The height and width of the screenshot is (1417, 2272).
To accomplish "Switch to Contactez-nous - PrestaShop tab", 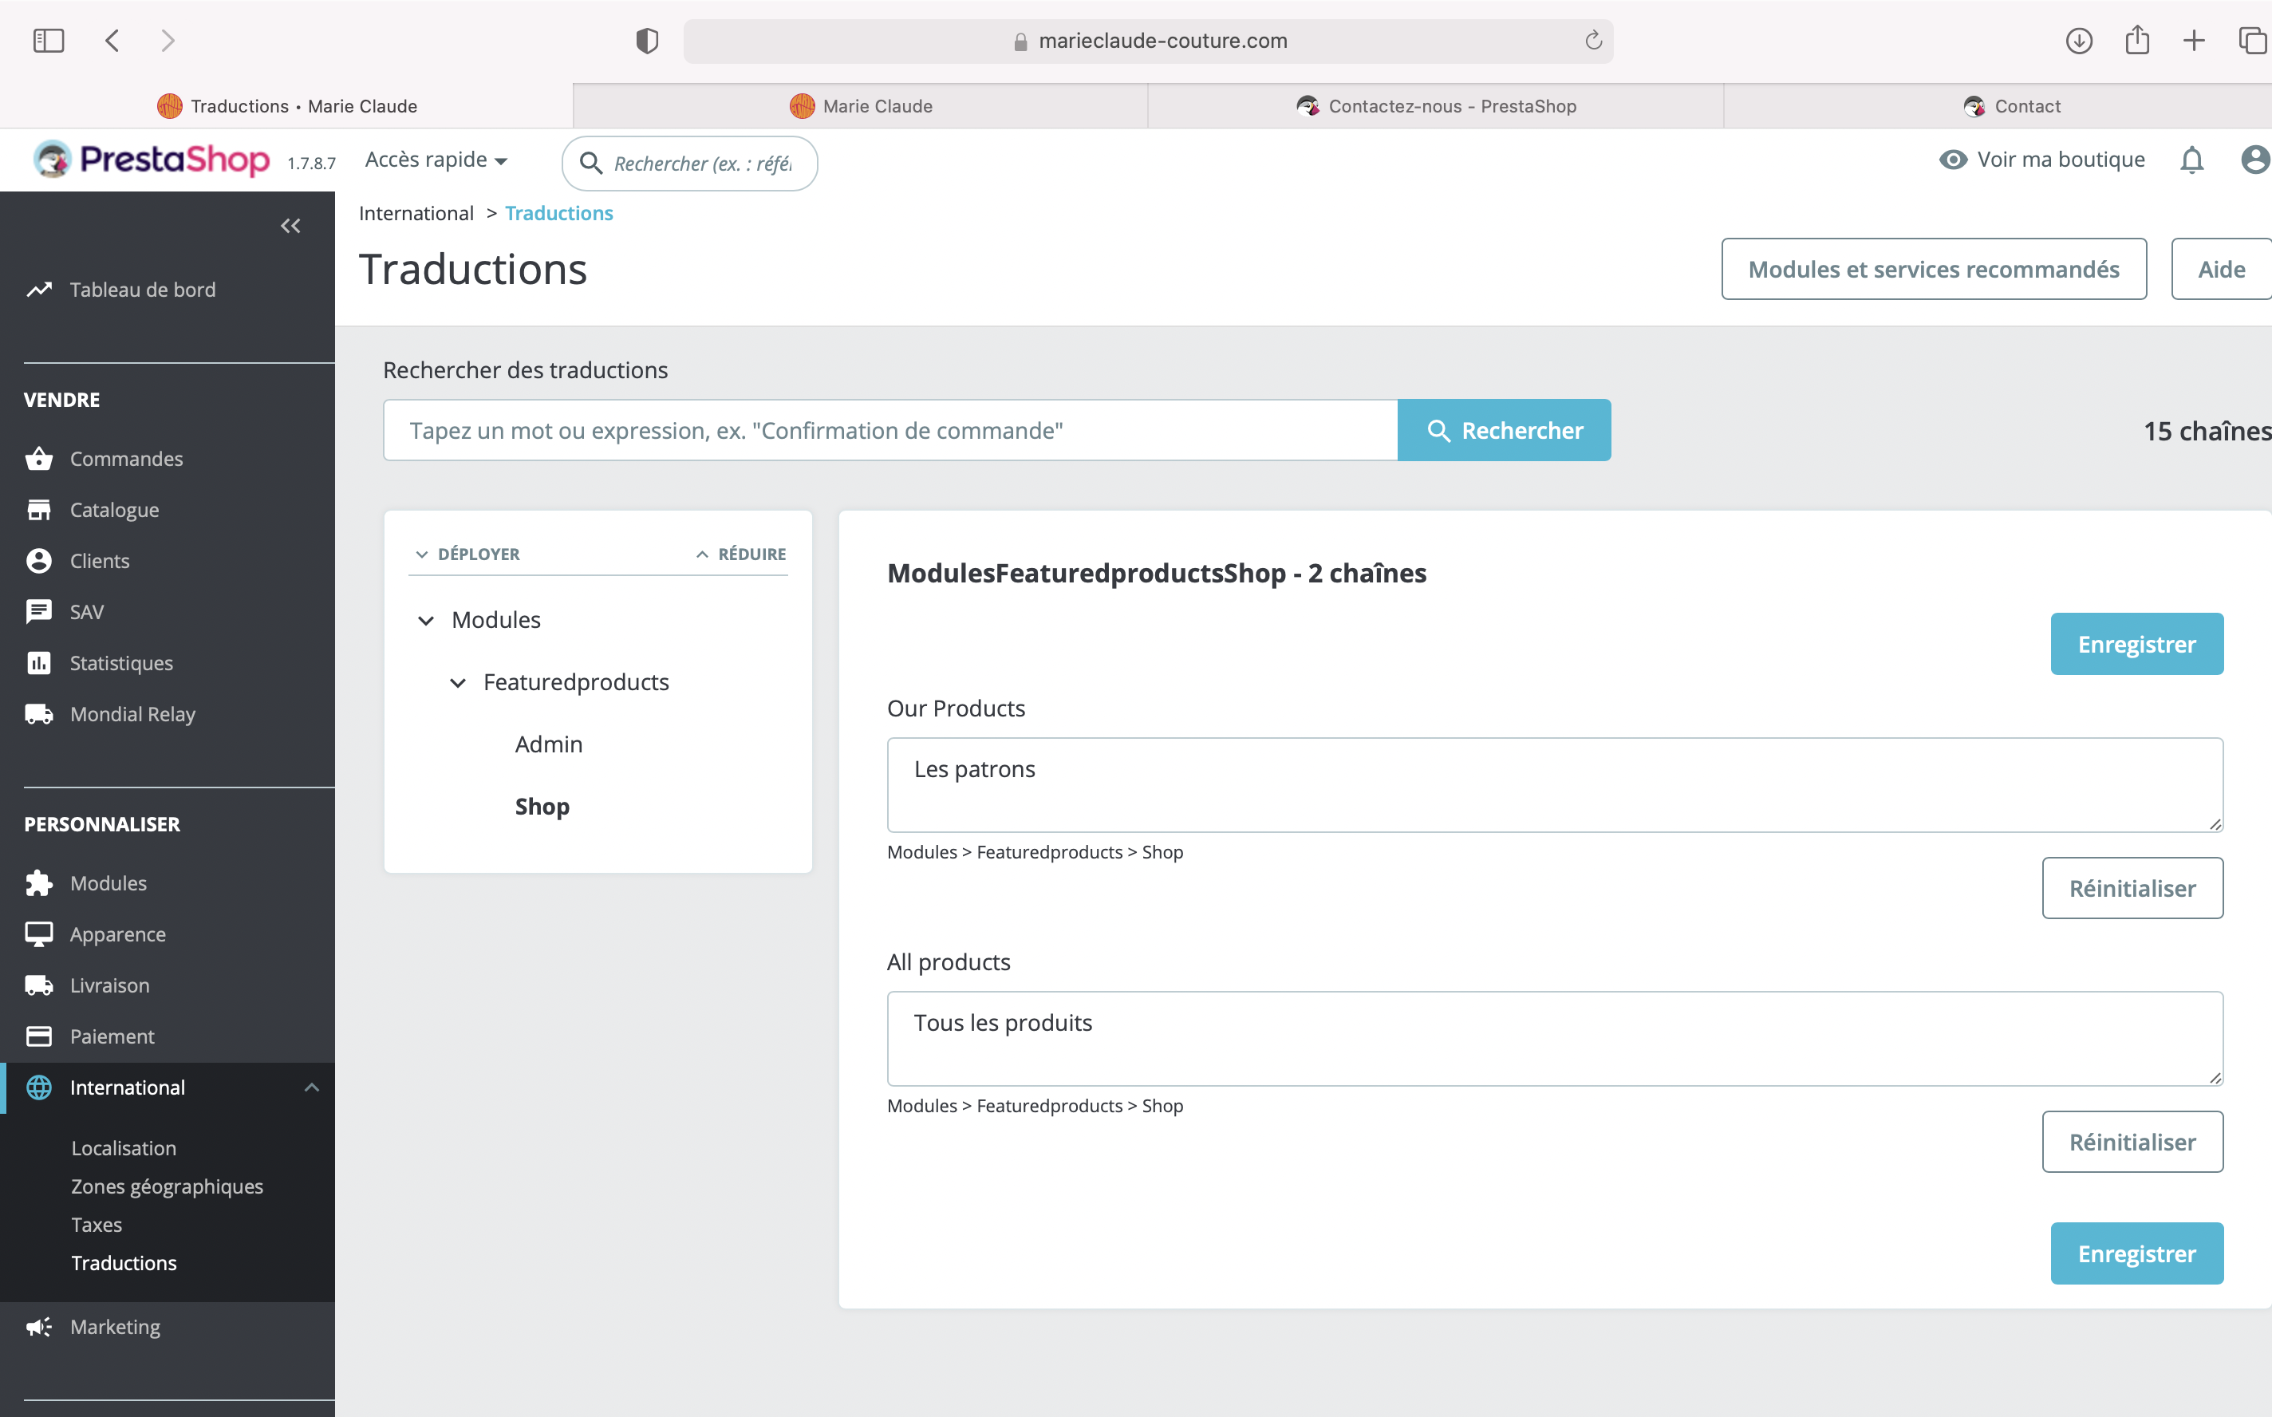I will tap(1435, 106).
